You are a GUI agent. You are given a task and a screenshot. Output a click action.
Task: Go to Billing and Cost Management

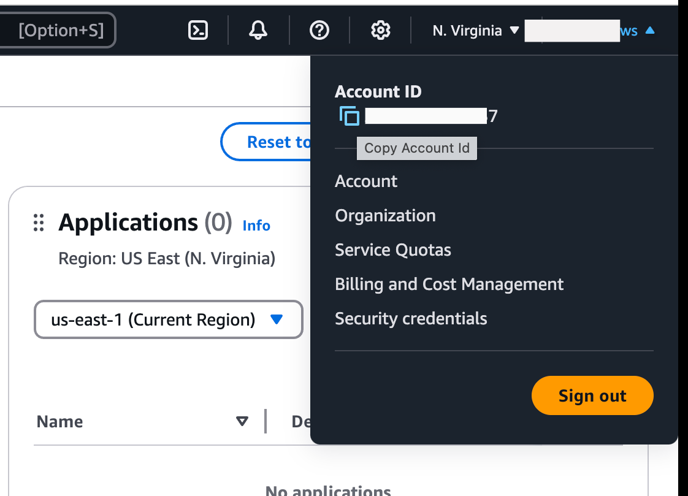[x=449, y=284]
